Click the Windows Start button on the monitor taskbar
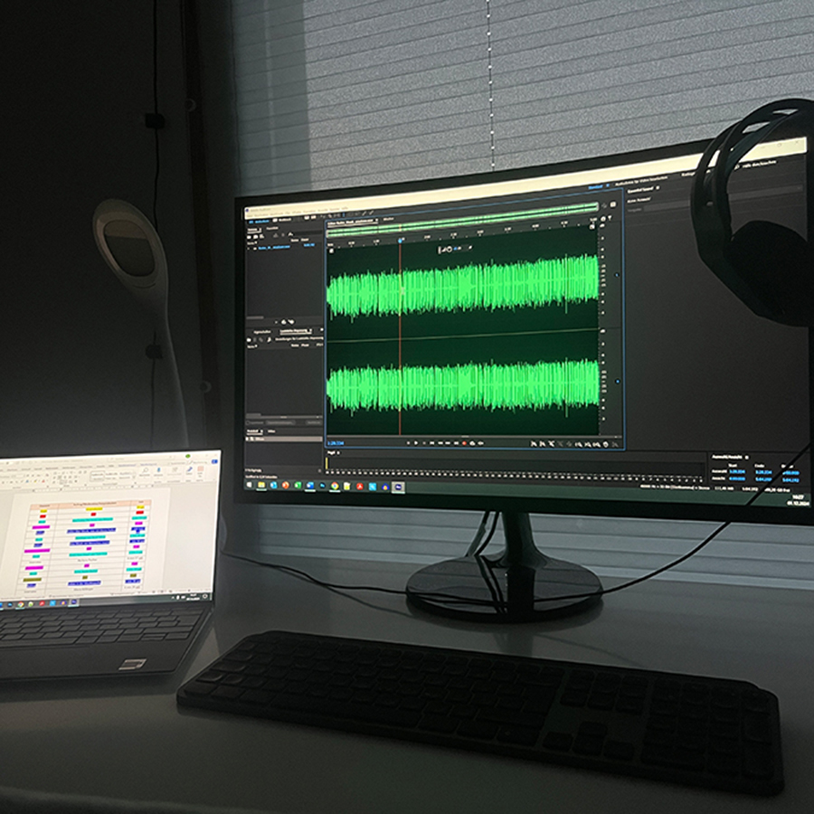This screenshot has width=814, height=814. click(x=250, y=484)
